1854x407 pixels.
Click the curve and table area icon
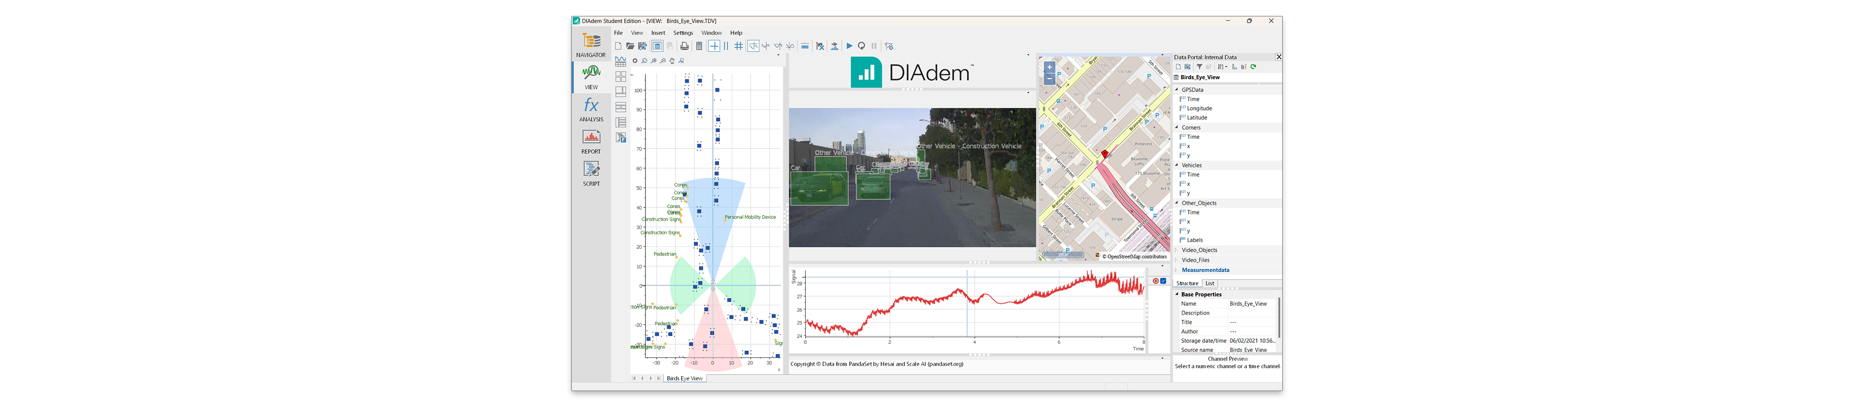[620, 61]
